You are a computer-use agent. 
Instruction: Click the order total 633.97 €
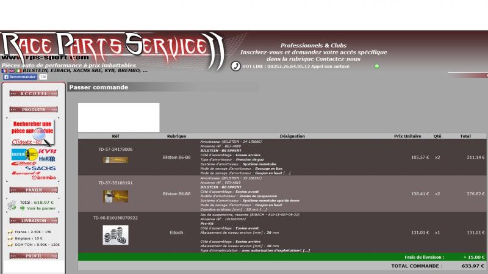(473, 266)
